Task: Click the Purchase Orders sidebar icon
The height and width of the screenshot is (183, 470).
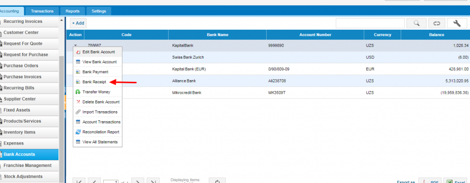Action: coord(1,66)
